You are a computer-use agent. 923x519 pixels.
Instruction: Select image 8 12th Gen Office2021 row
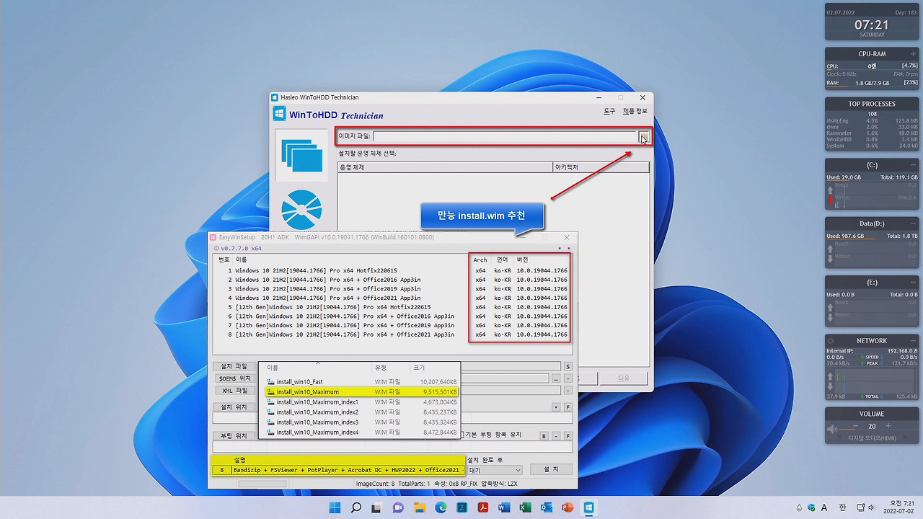click(x=393, y=334)
